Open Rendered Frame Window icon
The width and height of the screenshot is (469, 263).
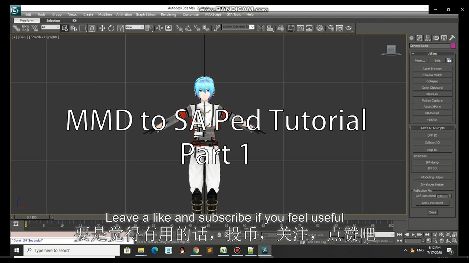tap(339, 28)
